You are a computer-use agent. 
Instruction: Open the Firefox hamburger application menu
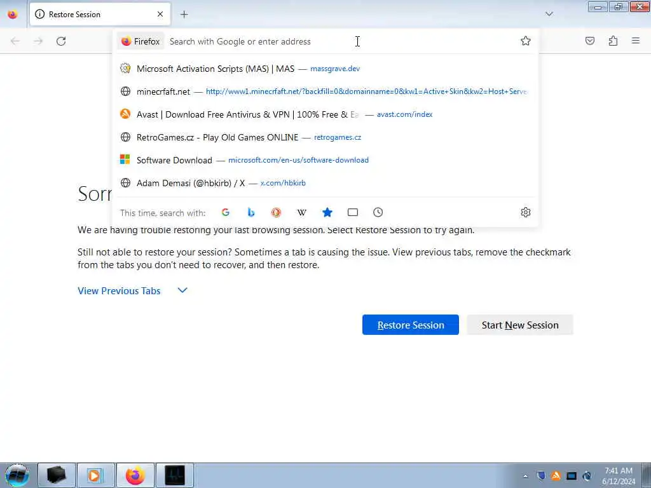tap(636, 41)
